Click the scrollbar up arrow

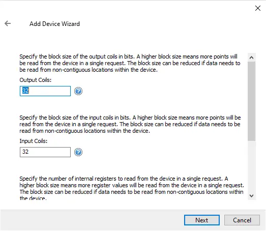(252, 57)
